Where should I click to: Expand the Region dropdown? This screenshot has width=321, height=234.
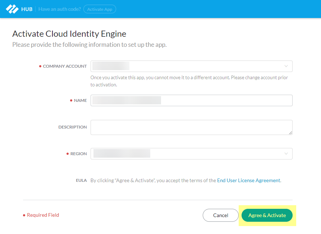click(x=191, y=153)
